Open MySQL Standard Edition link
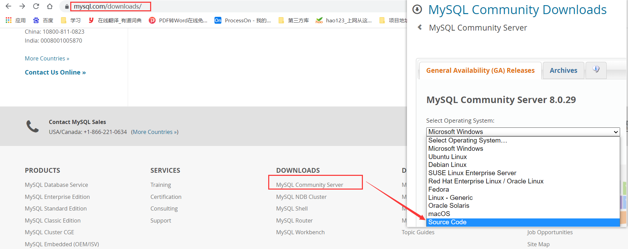Image resolution: width=628 pixels, height=249 pixels. point(56,208)
